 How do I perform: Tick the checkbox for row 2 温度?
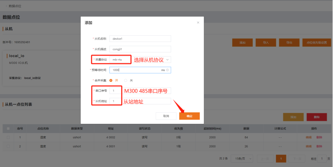(x=8, y=147)
